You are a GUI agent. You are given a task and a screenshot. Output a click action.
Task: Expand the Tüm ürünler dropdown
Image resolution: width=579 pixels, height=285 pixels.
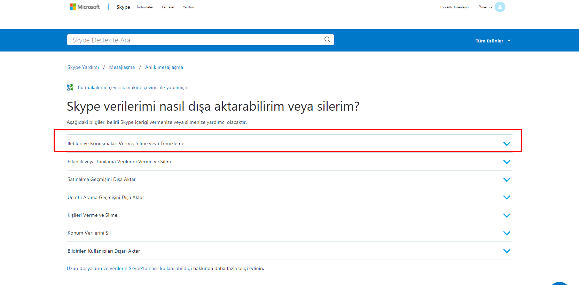pos(493,41)
